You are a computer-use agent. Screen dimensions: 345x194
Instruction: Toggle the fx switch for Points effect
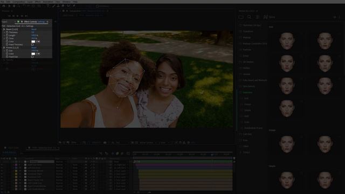[x=4, y=48]
